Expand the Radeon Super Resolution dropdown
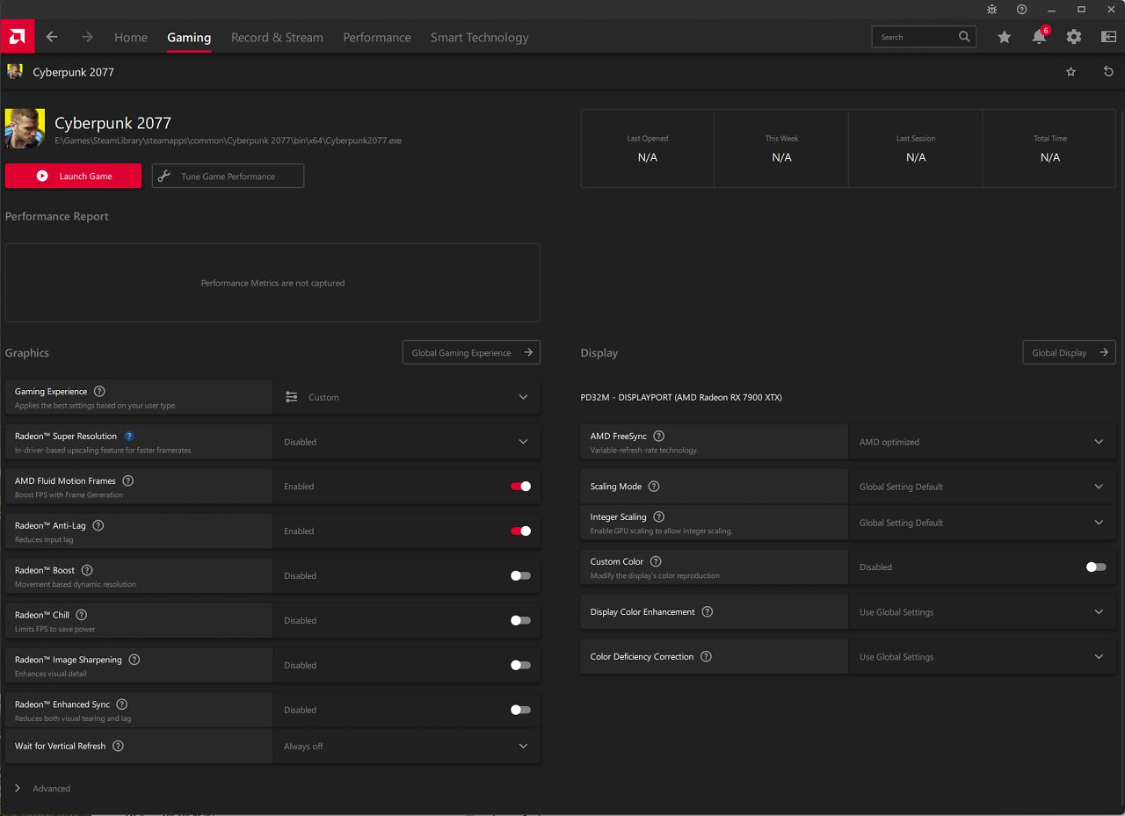Image resolution: width=1125 pixels, height=816 pixels. click(407, 442)
